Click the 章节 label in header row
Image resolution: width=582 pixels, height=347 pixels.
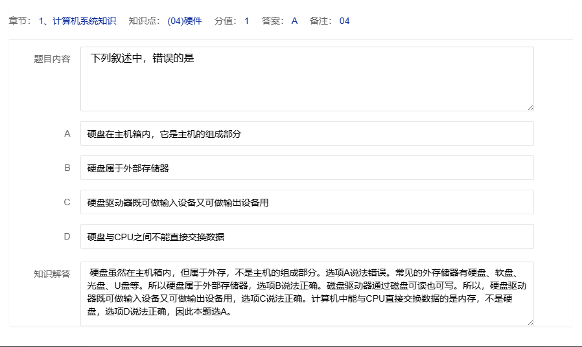(19, 21)
